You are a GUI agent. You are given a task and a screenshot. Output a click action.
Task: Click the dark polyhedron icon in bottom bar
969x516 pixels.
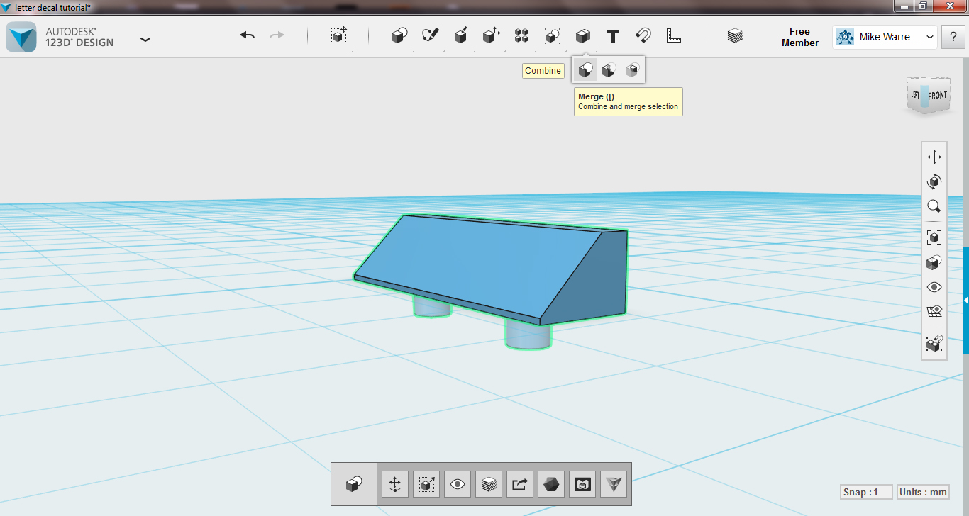click(x=551, y=484)
